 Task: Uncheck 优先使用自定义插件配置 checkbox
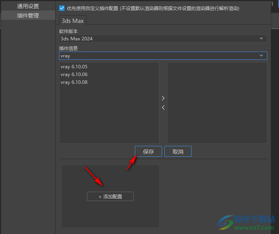[62, 8]
